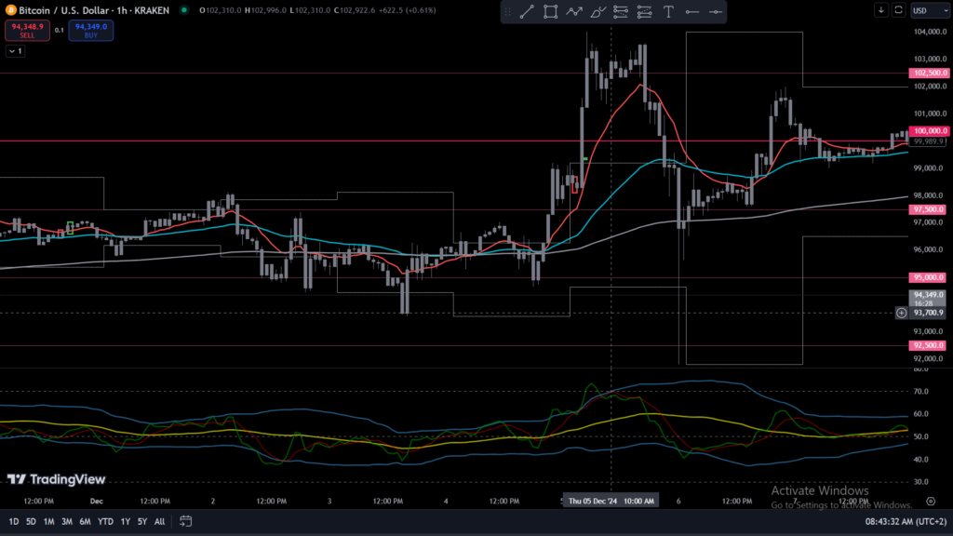The image size is (953, 536).
Task: Click the green market status indicator
Action: click(x=184, y=10)
